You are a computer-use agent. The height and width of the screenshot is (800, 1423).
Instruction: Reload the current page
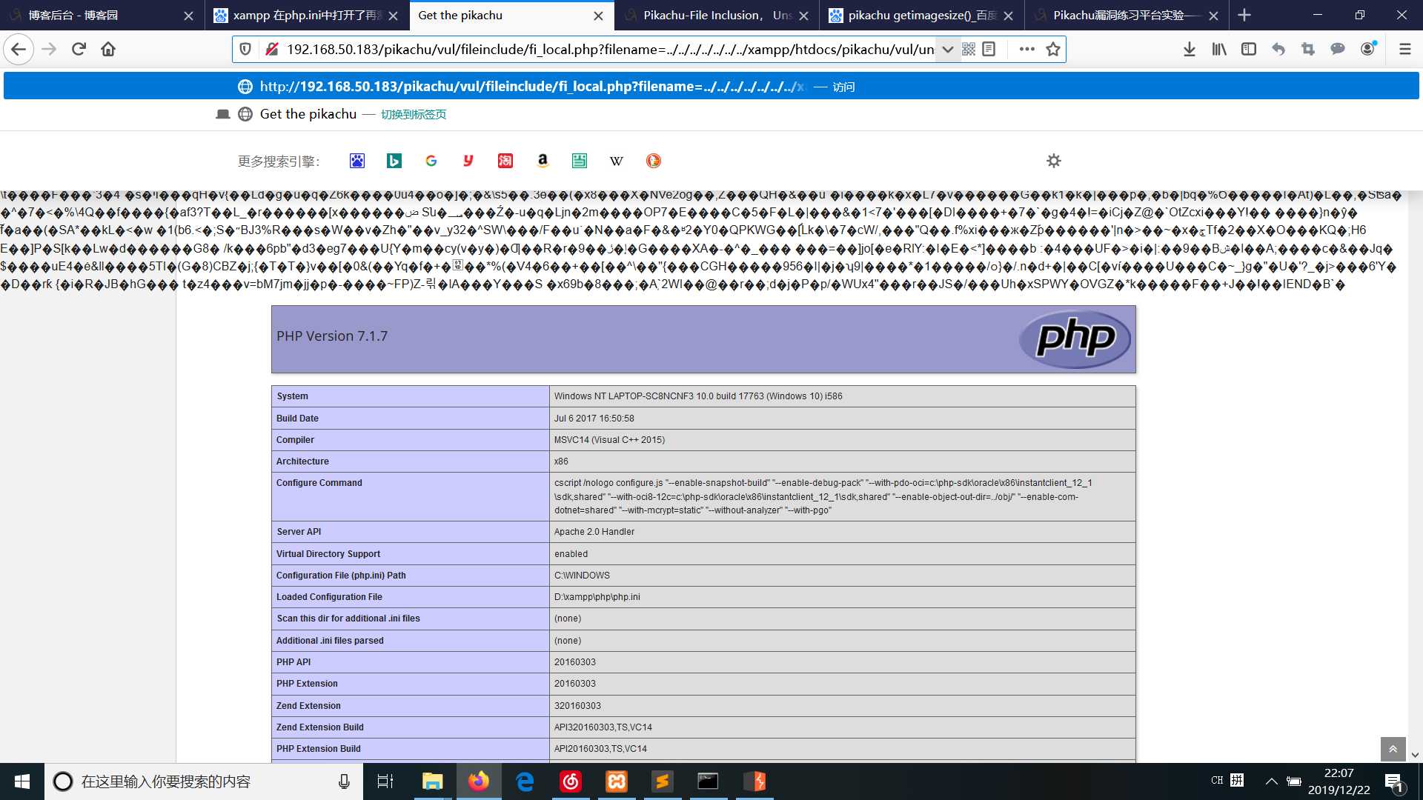[79, 50]
